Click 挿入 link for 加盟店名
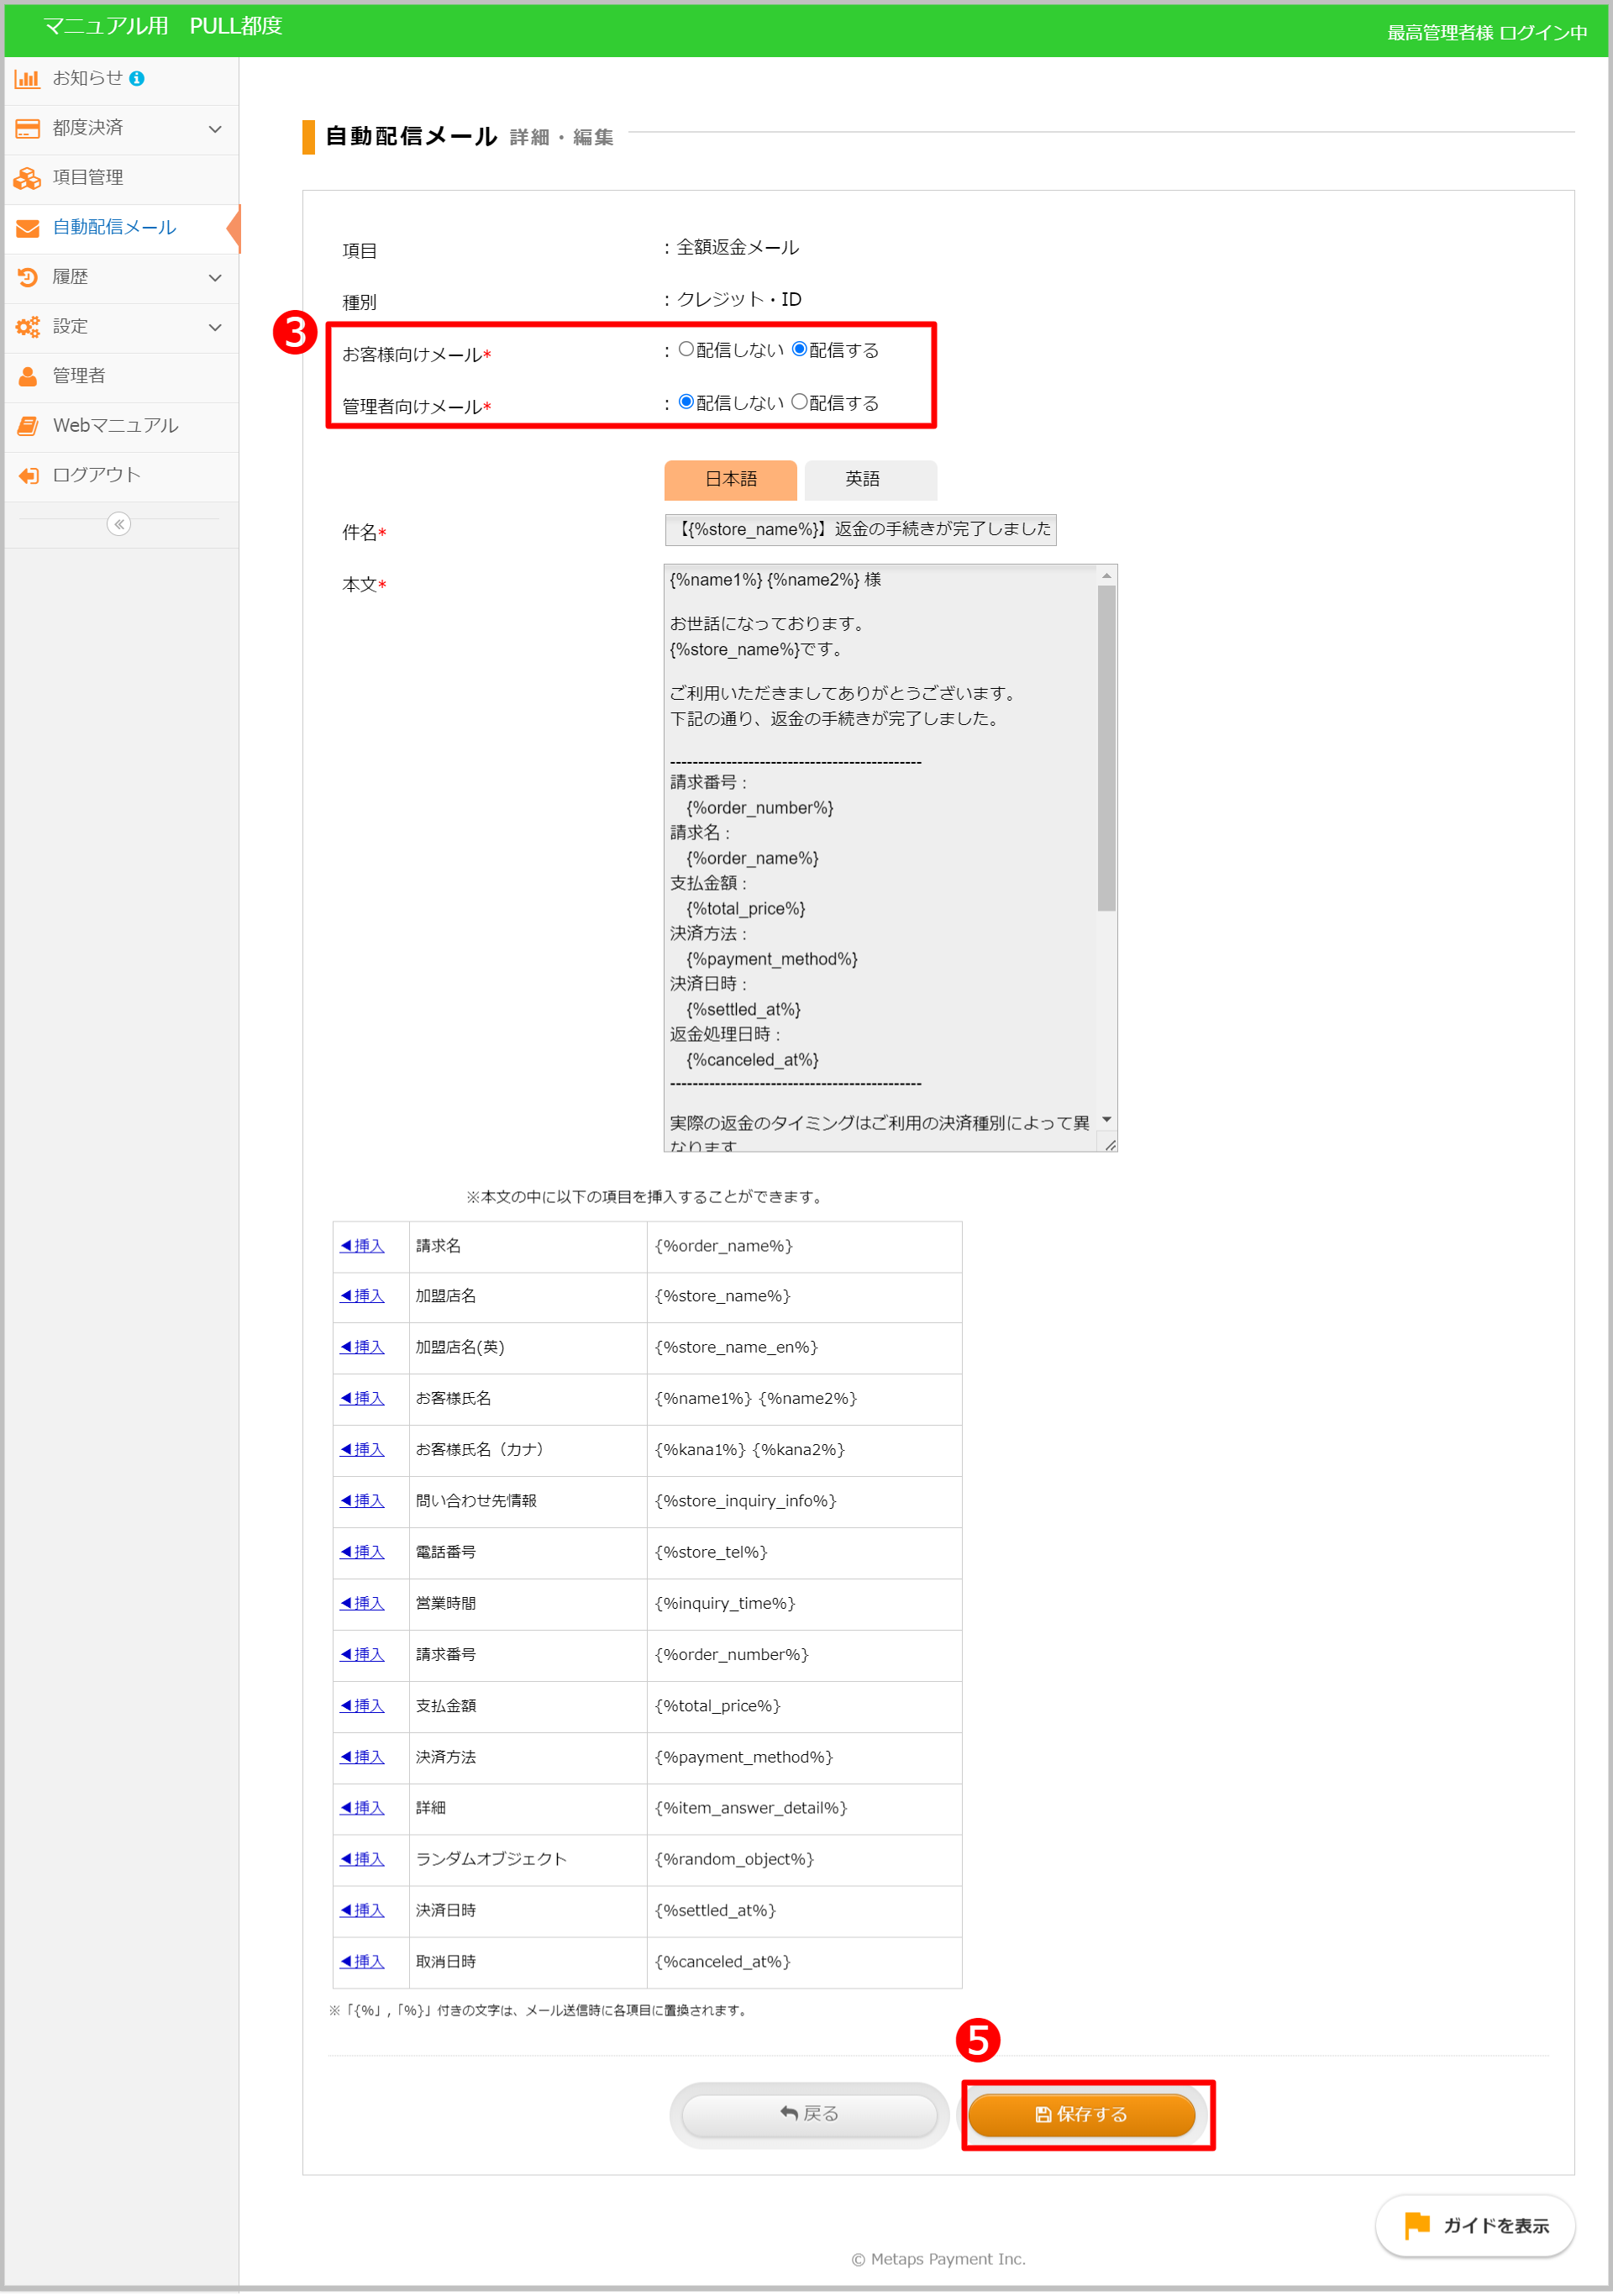 click(362, 1295)
